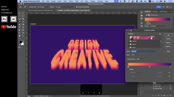Select the pink middle gradient color stop

pyautogui.click(x=150, y=67)
